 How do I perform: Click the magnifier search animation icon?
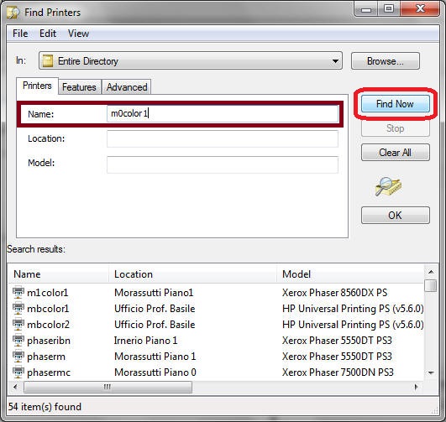tap(388, 186)
